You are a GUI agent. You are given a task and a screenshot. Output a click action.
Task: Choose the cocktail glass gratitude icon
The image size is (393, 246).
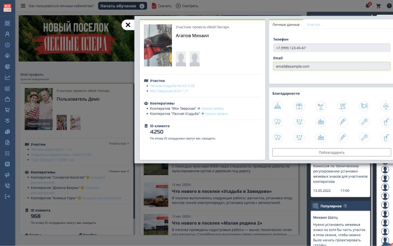320,106
